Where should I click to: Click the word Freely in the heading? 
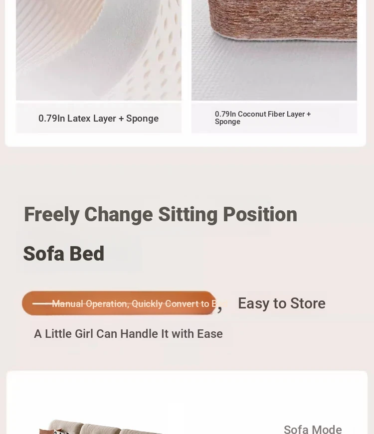coord(52,215)
